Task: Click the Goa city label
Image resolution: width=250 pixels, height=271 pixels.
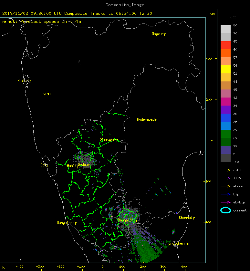Action: [43, 165]
